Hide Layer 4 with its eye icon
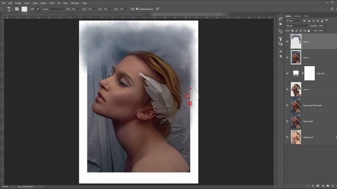The height and width of the screenshot is (189, 337). 287,41
